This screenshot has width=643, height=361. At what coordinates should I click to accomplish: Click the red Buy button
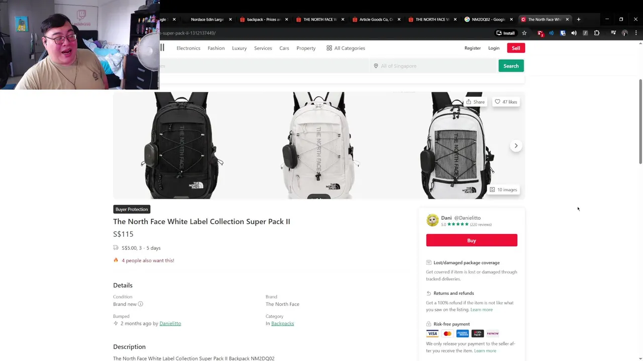[472, 240]
